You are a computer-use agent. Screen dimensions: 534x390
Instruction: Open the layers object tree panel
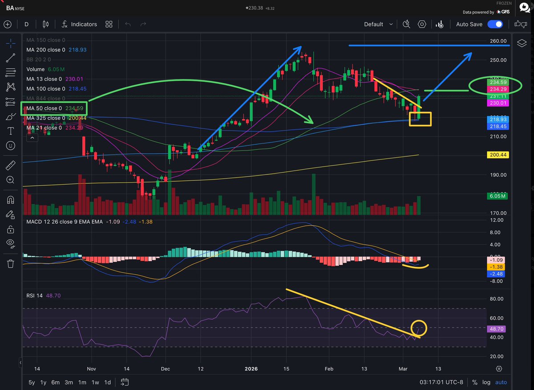(522, 43)
